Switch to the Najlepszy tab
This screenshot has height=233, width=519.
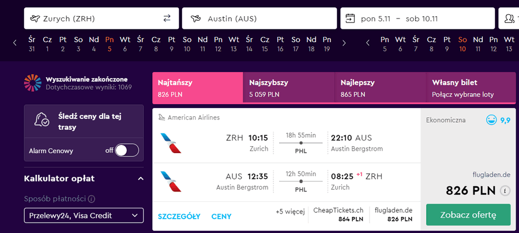[381, 88]
